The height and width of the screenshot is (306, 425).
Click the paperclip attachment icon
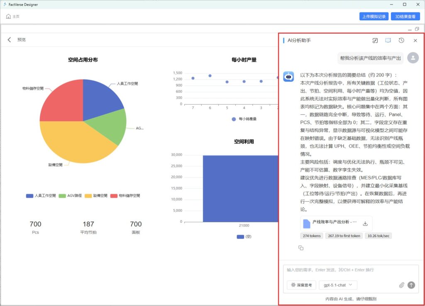[401, 285]
